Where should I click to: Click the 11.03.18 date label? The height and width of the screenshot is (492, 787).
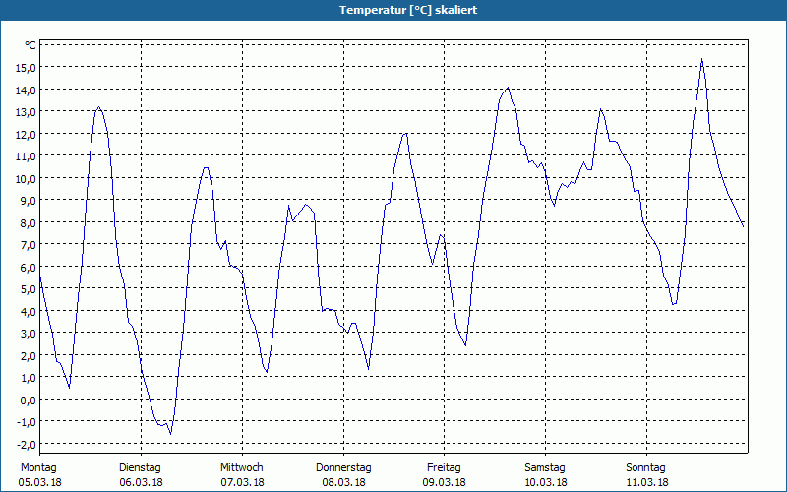coord(647,482)
